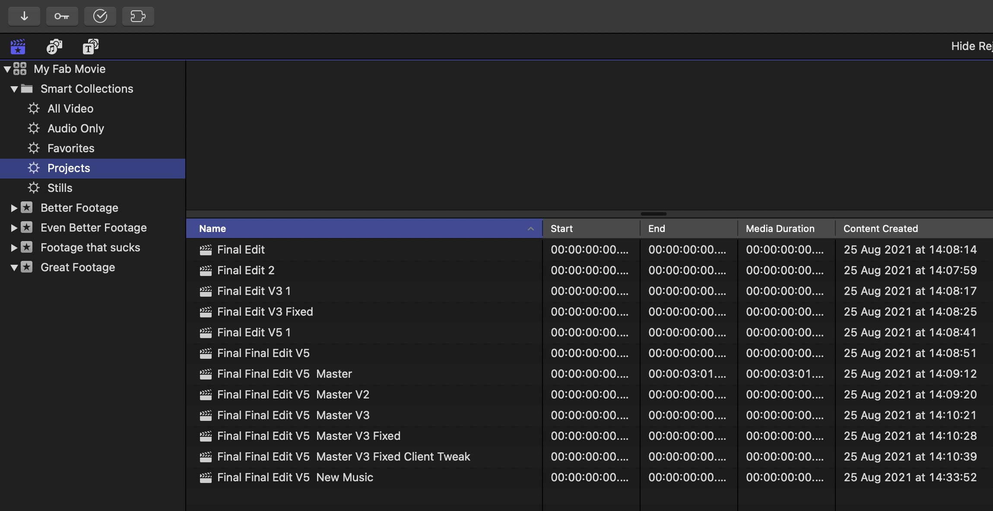
Task: Expand the Even Better Footage event
Action: coord(14,228)
